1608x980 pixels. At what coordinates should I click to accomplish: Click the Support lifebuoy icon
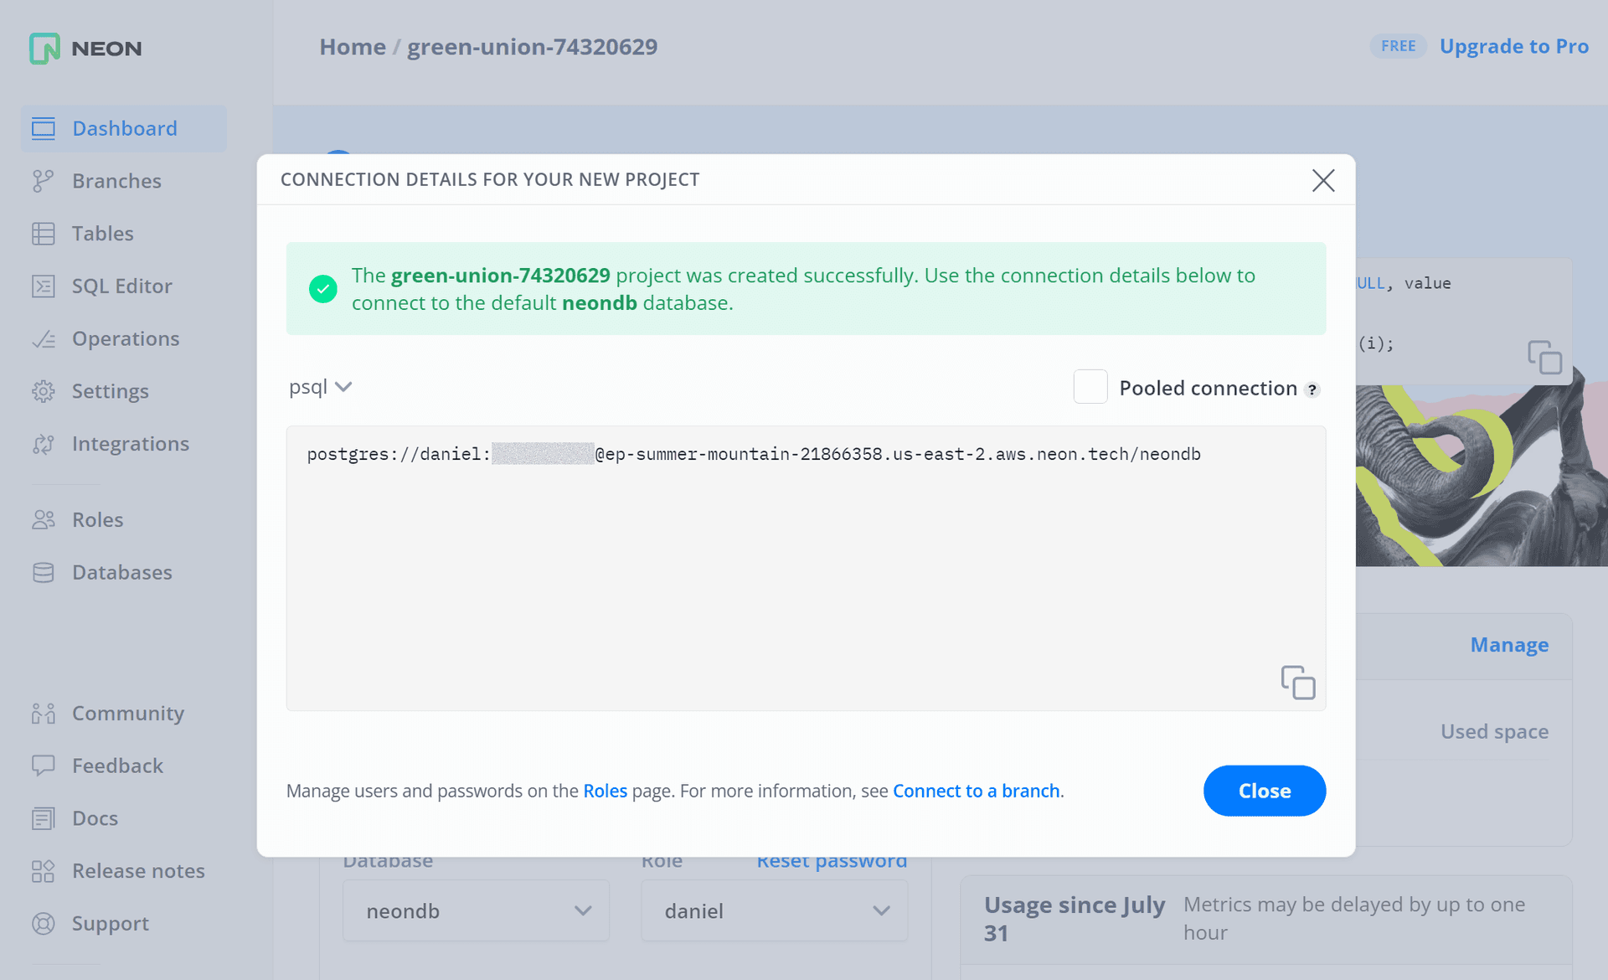[x=44, y=924]
